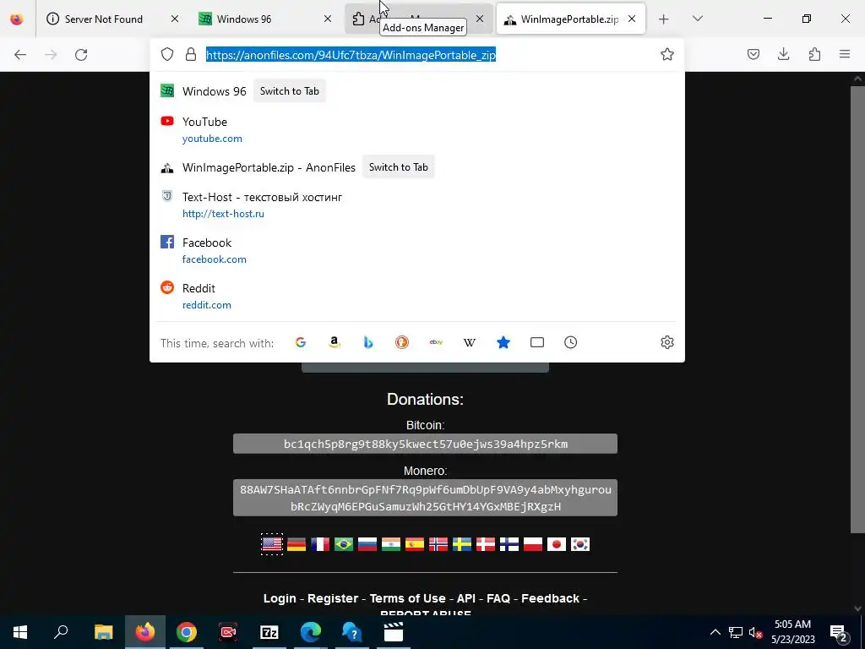Screen dimensions: 865x649
Task: Open the Register link in footer
Action: 333,598
